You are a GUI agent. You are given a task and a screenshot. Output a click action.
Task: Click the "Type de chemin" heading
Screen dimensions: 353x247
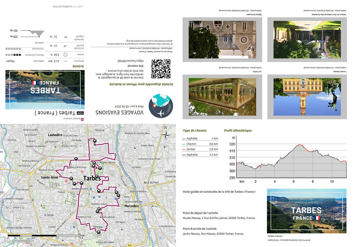click(x=194, y=131)
